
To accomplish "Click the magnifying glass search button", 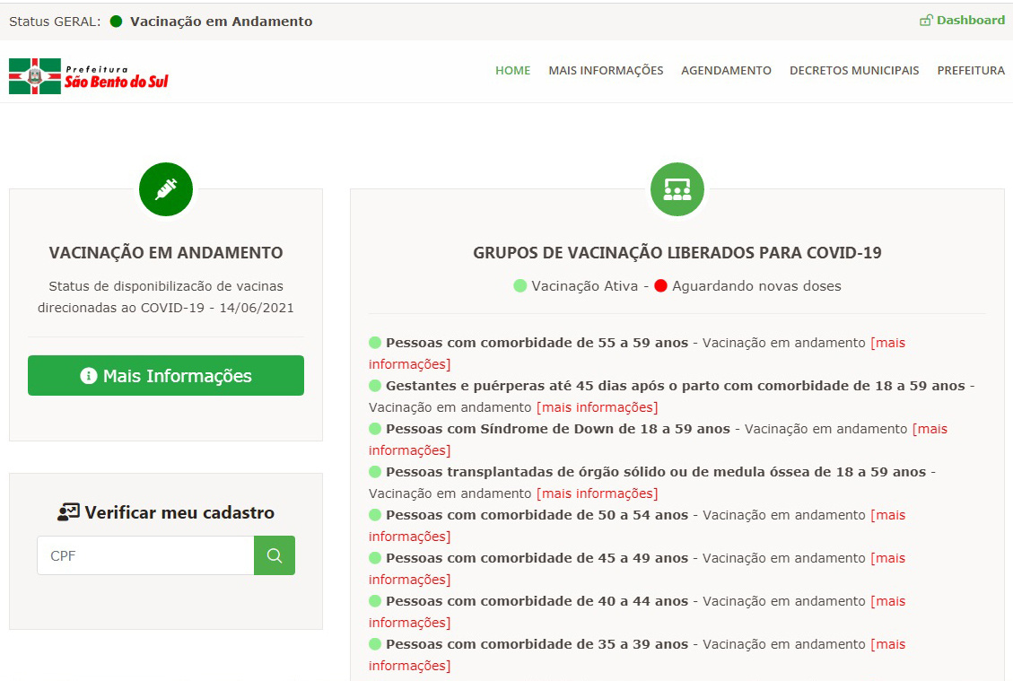I will coord(275,555).
